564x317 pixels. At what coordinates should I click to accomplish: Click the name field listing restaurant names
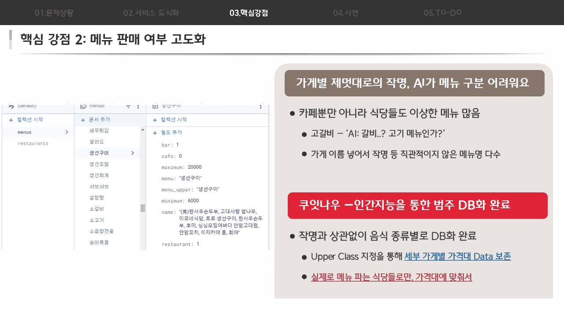(x=212, y=221)
